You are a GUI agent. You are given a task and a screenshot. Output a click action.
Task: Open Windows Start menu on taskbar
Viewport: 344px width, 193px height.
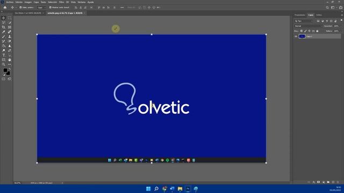[x=148, y=189]
